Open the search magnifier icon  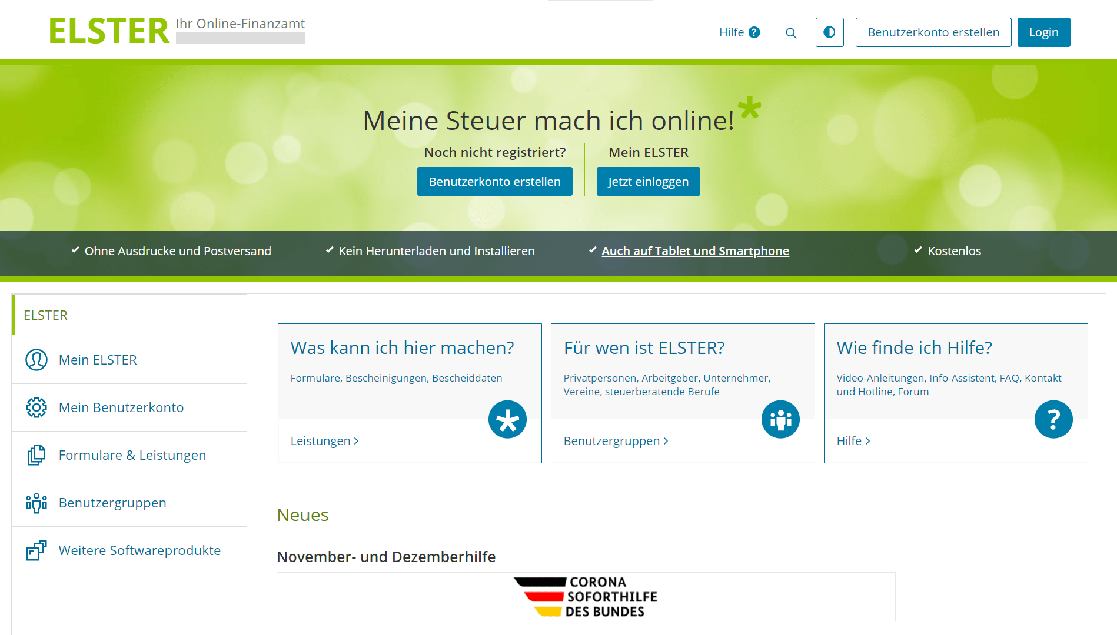point(791,33)
